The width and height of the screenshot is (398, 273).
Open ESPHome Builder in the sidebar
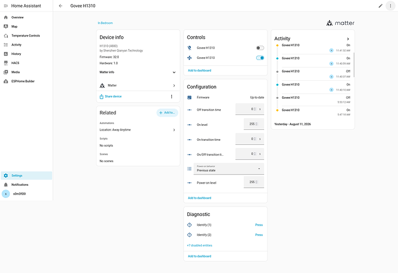pyautogui.click(x=27, y=81)
